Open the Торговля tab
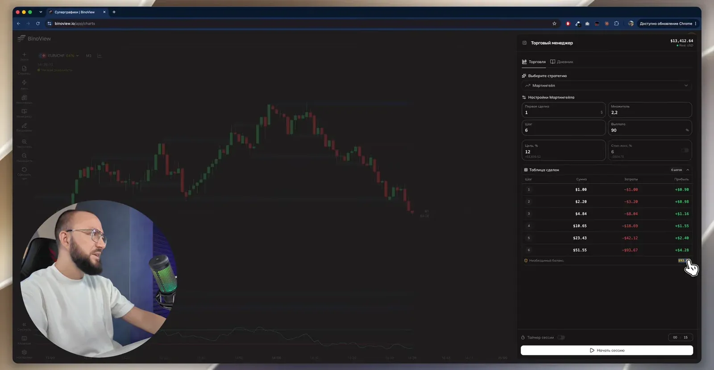The image size is (714, 370). (534, 62)
